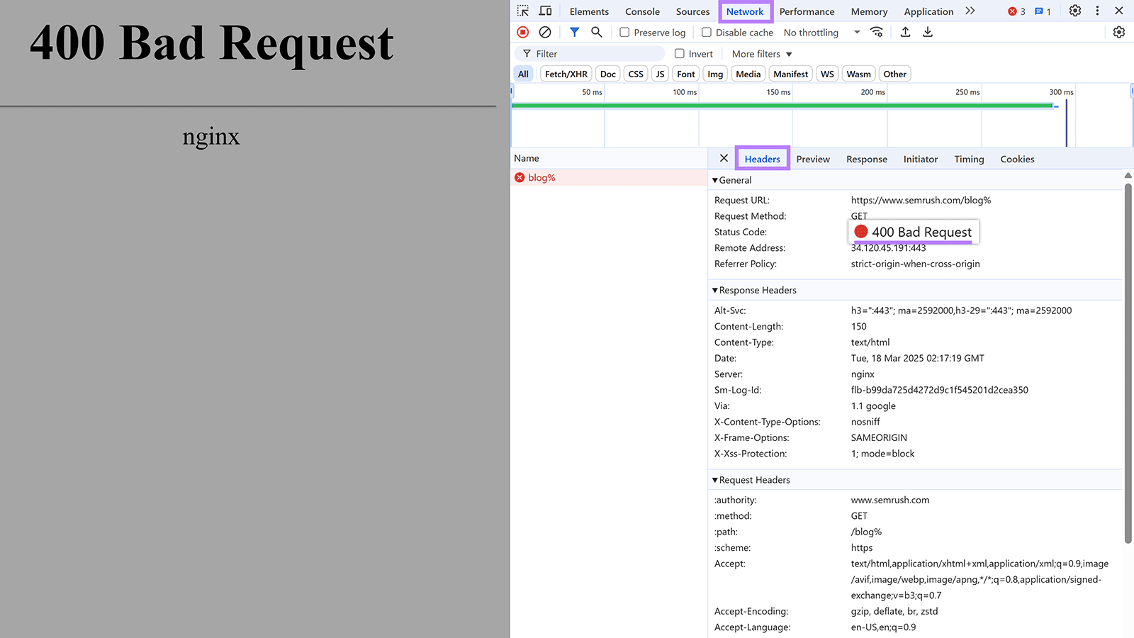Select the inspect element cursor tool
The height and width of the screenshot is (638, 1134).
coord(522,11)
